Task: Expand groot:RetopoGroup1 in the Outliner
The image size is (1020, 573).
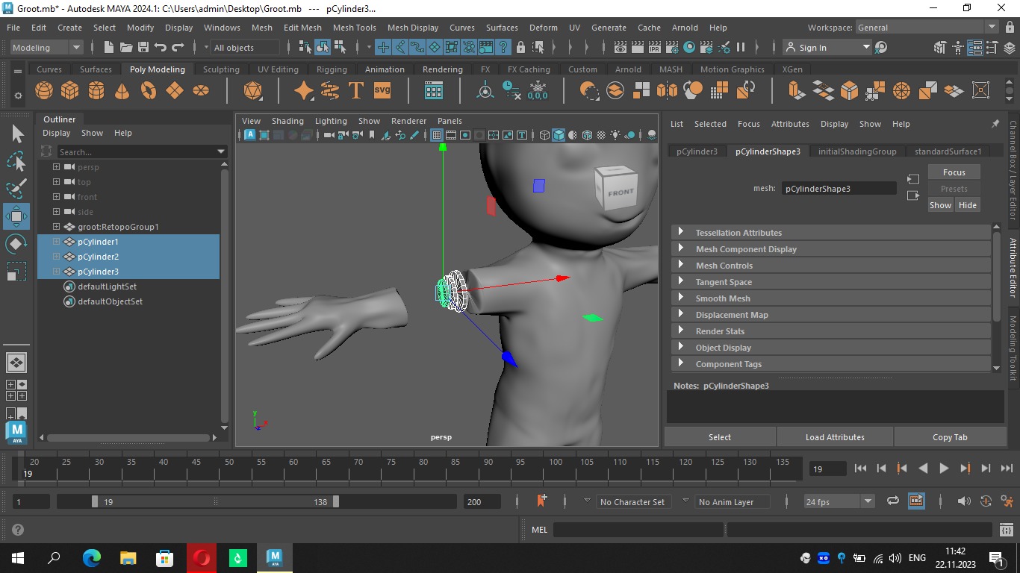Action: pyautogui.click(x=56, y=227)
